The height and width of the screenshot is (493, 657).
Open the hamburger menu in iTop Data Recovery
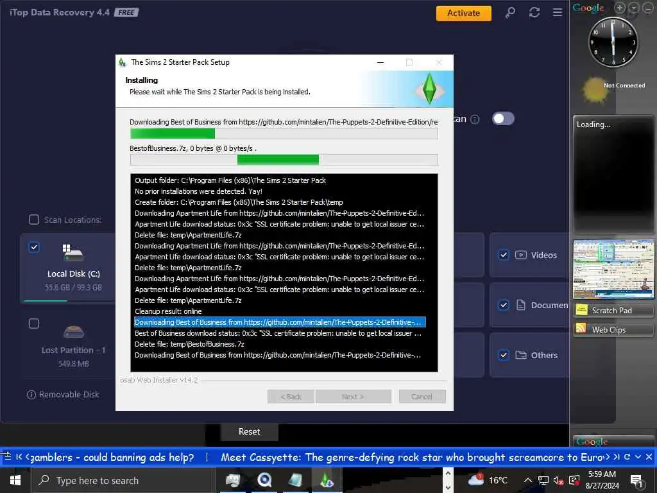558,13
